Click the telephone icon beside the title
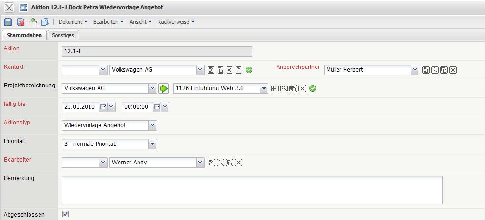 coord(23,7)
